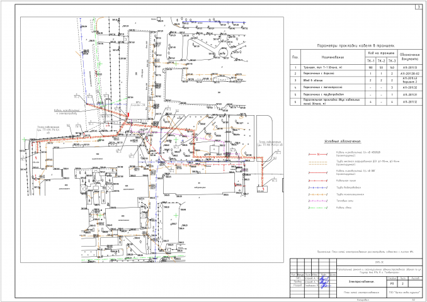This screenshot has width=427, height=302.
Task: Select legend label 'Тепловые сети'
Action: click(x=345, y=201)
